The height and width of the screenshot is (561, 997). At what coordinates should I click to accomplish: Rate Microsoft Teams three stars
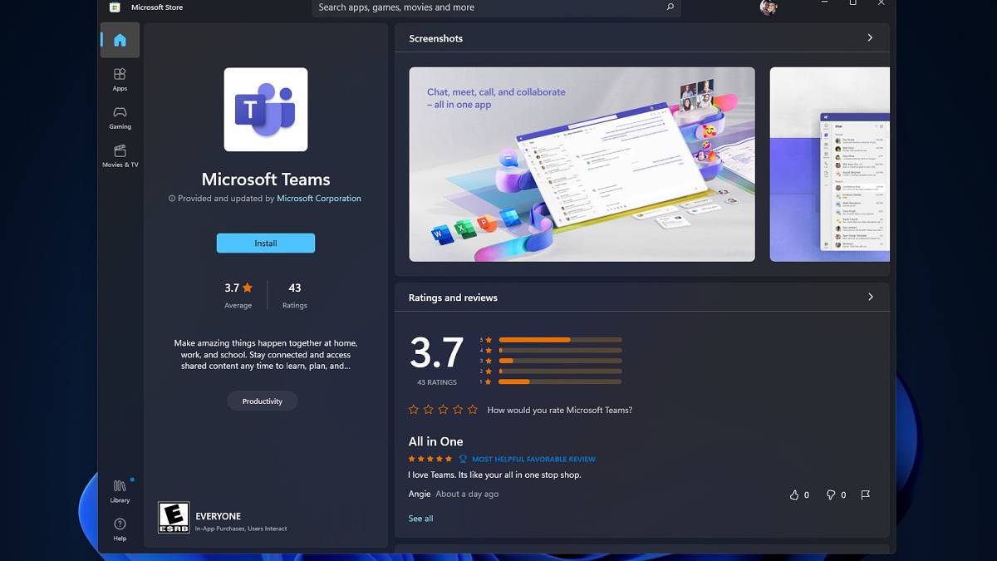coord(443,410)
